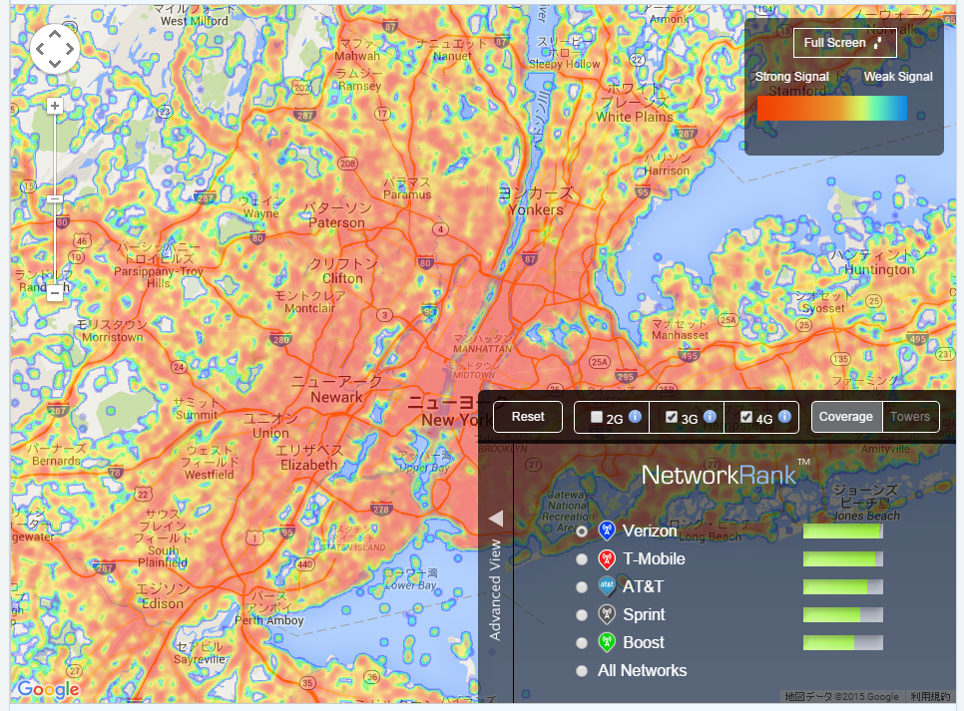Click the Full Screen expand icon
The height and width of the screenshot is (711, 964).
[x=878, y=43]
